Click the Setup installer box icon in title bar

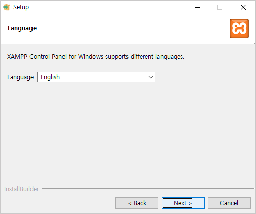(7, 7)
